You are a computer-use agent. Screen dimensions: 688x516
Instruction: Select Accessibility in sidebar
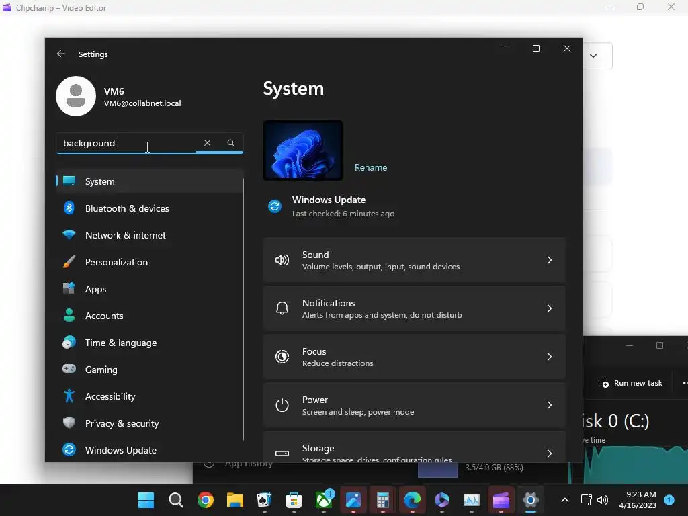click(149, 396)
